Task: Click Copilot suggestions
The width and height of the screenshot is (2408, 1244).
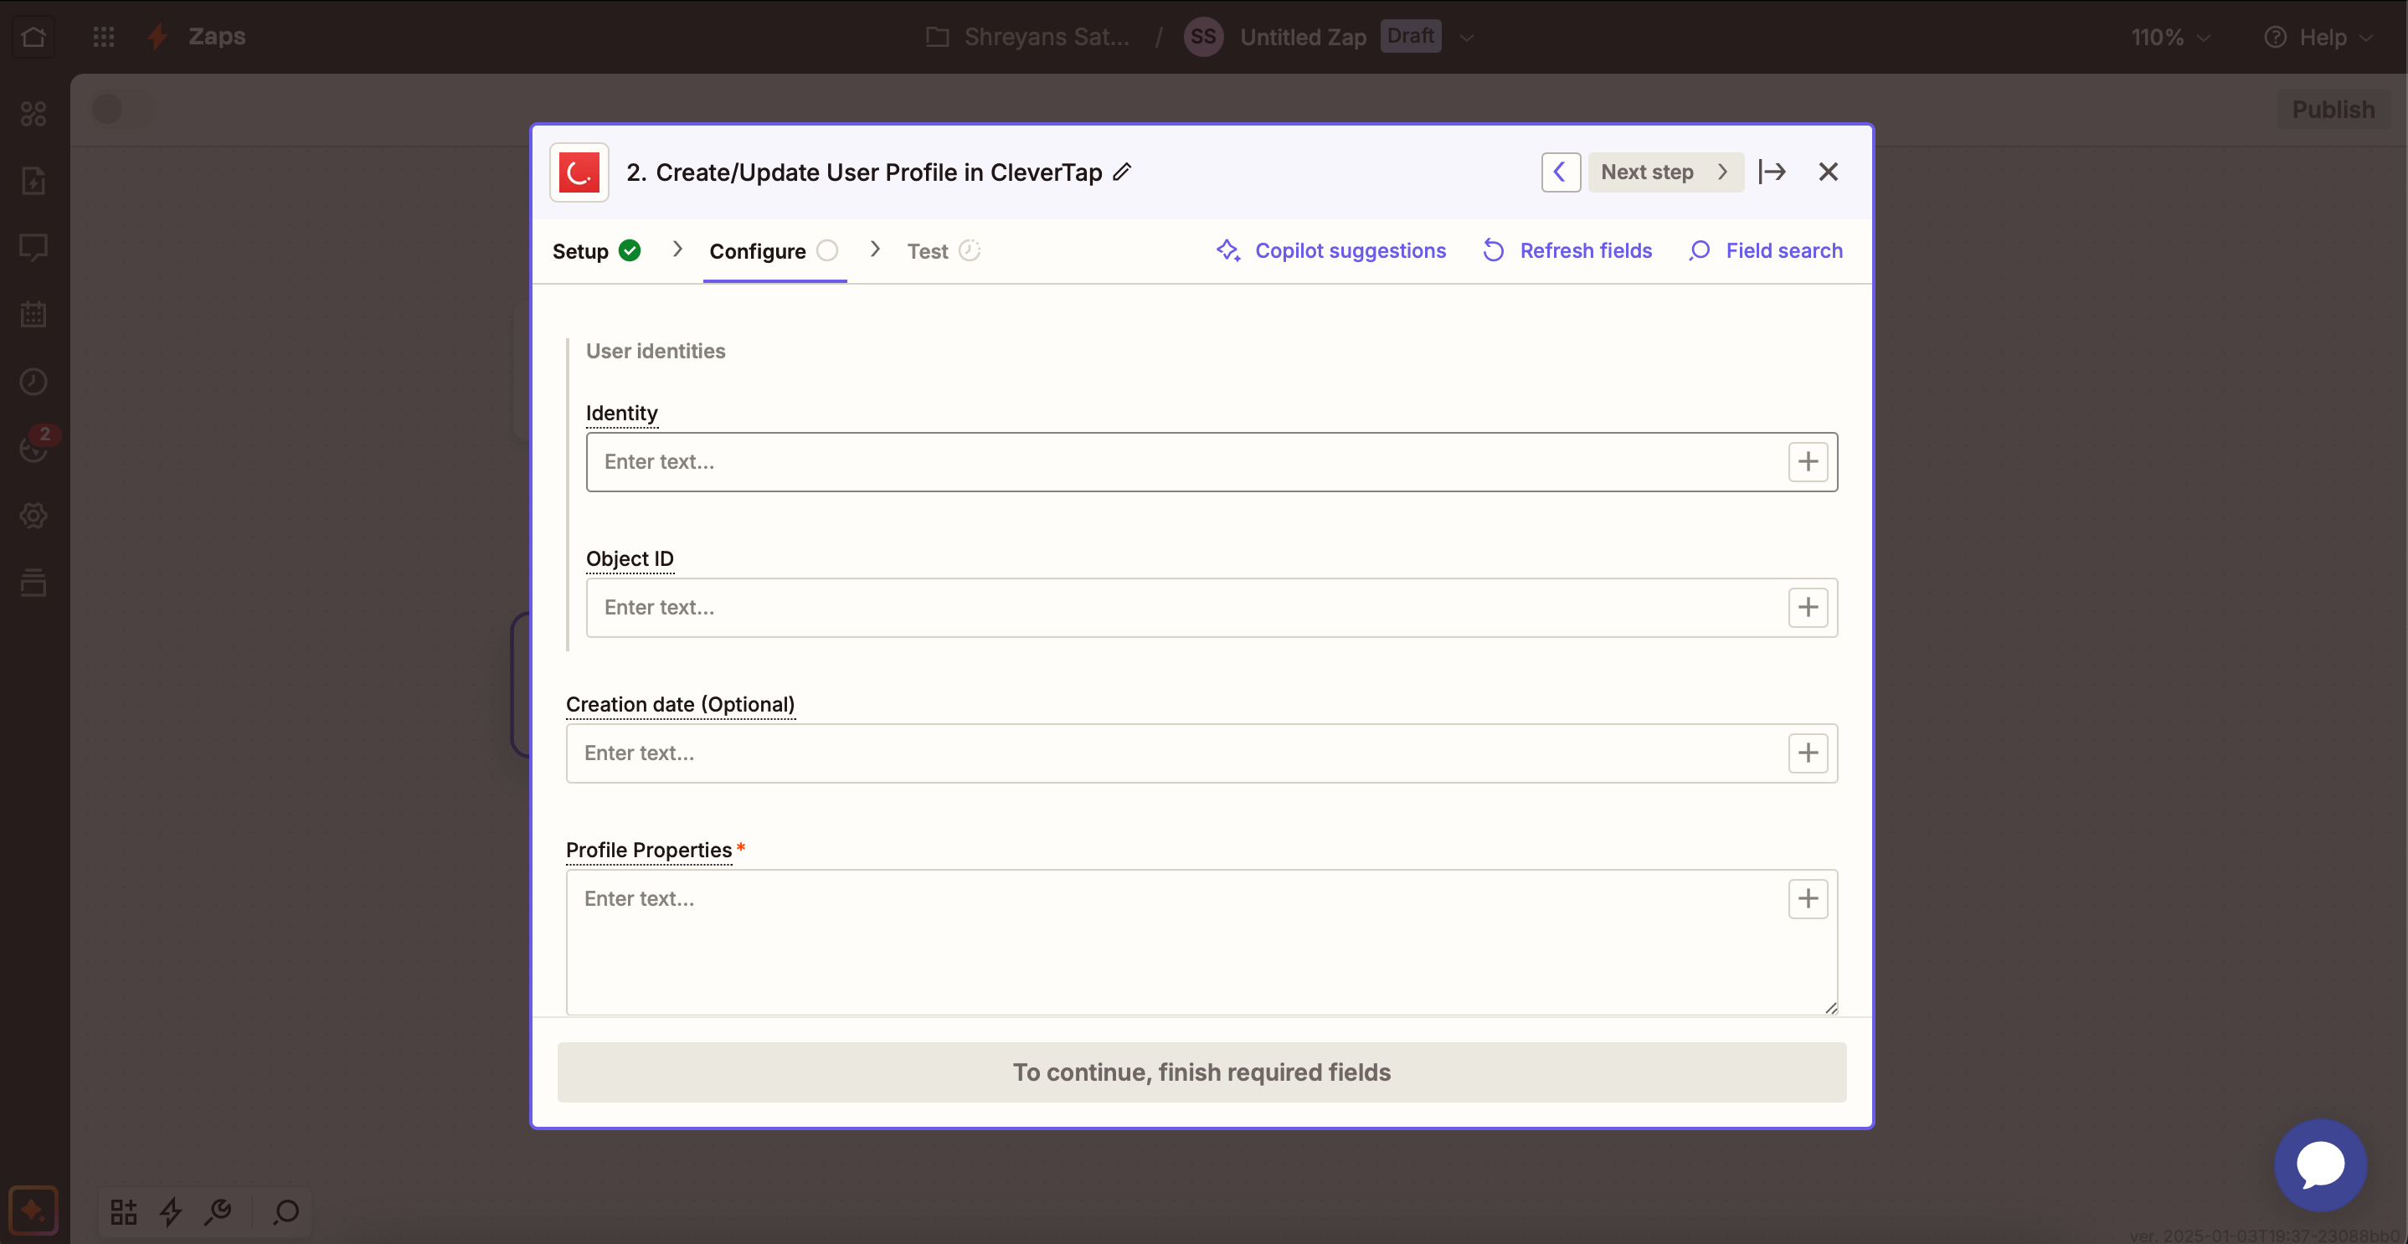Action: click(1331, 250)
